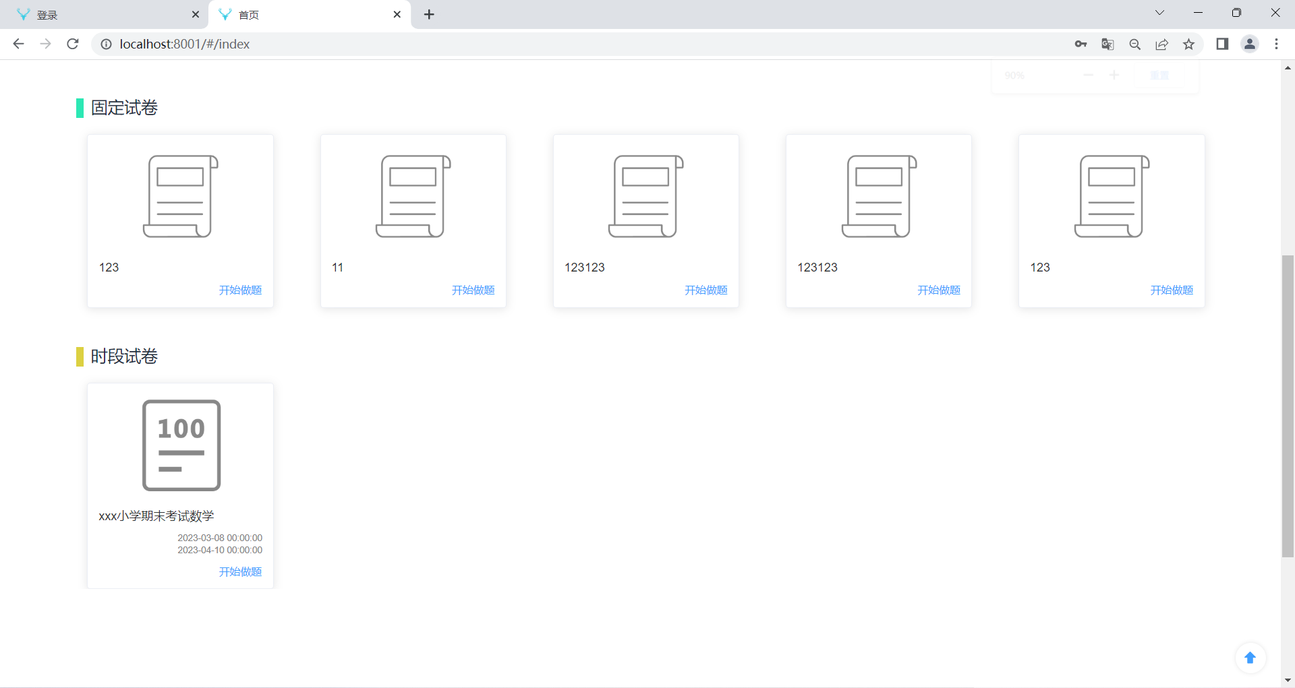Viewport: 1295px width, 688px height.
Task: Switch to the 登录 tab
Action: (x=104, y=14)
